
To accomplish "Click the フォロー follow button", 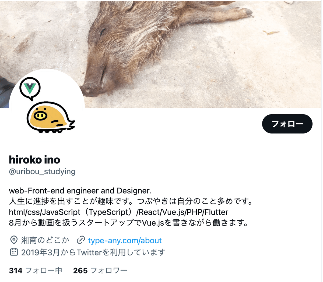I will click(287, 124).
